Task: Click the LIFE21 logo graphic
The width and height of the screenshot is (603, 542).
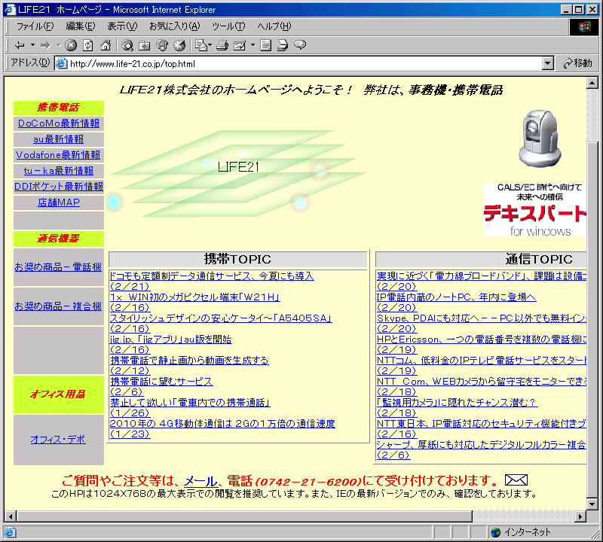Action: pyautogui.click(x=237, y=174)
